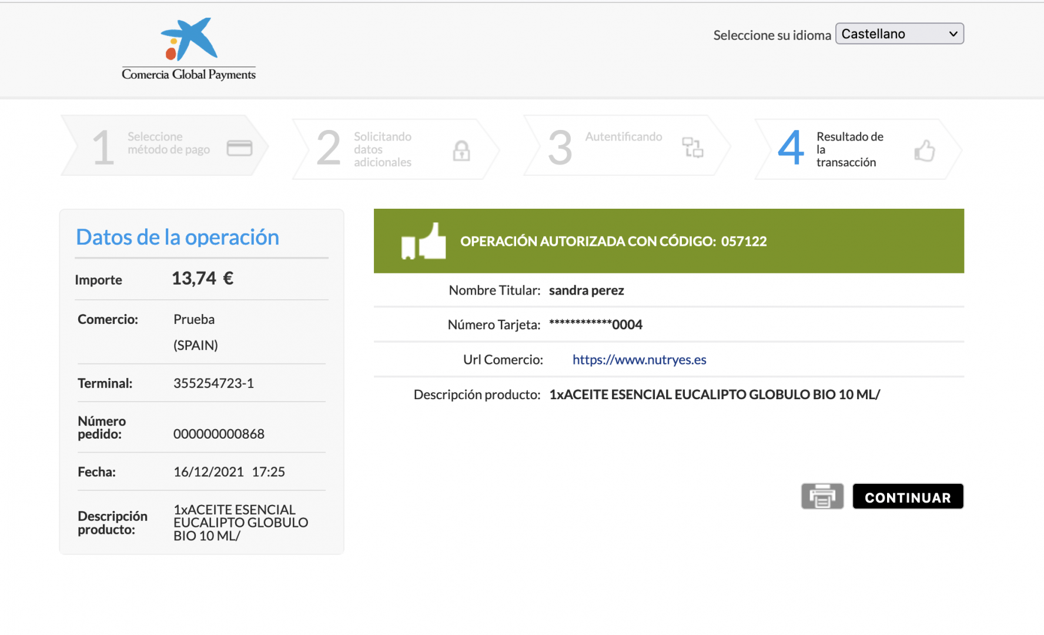Select step 2 Solicitando datos adicionales
The height and width of the screenshot is (635, 1044).
[x=396, y=149]
